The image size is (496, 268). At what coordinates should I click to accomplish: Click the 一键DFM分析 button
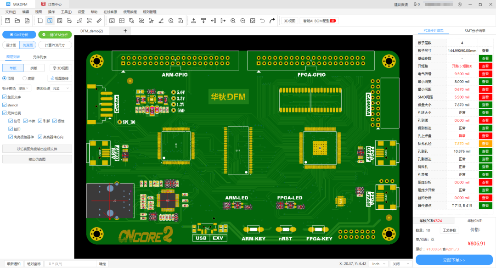55,35
